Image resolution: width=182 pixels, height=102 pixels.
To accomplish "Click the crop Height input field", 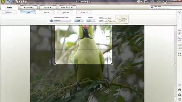I will [x=91, y=21].
